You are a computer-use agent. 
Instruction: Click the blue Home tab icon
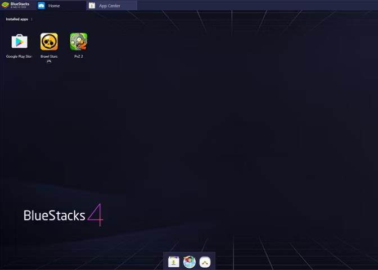[x=41, y=6]
